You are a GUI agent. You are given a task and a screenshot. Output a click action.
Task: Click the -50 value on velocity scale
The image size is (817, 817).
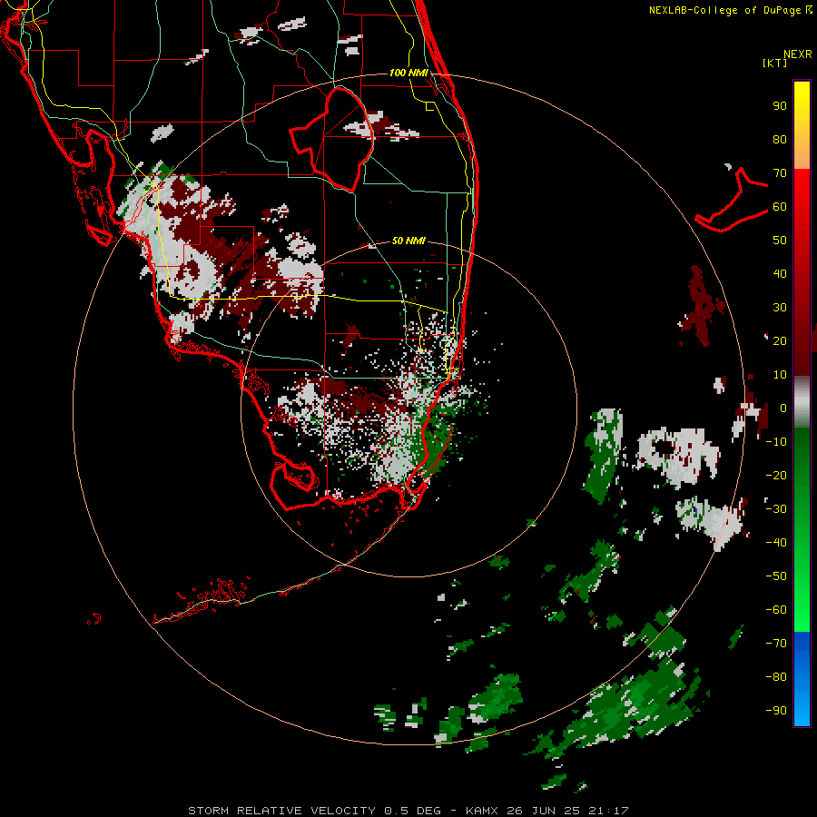point(776,576)
